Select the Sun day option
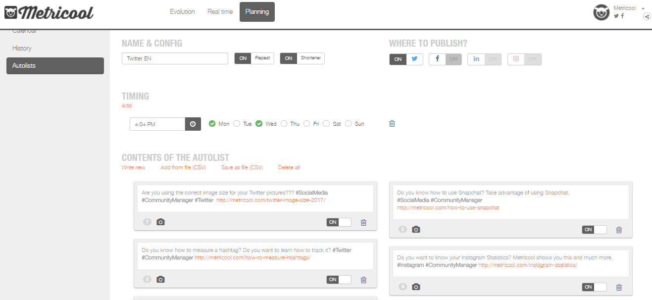 coord(349,124)
